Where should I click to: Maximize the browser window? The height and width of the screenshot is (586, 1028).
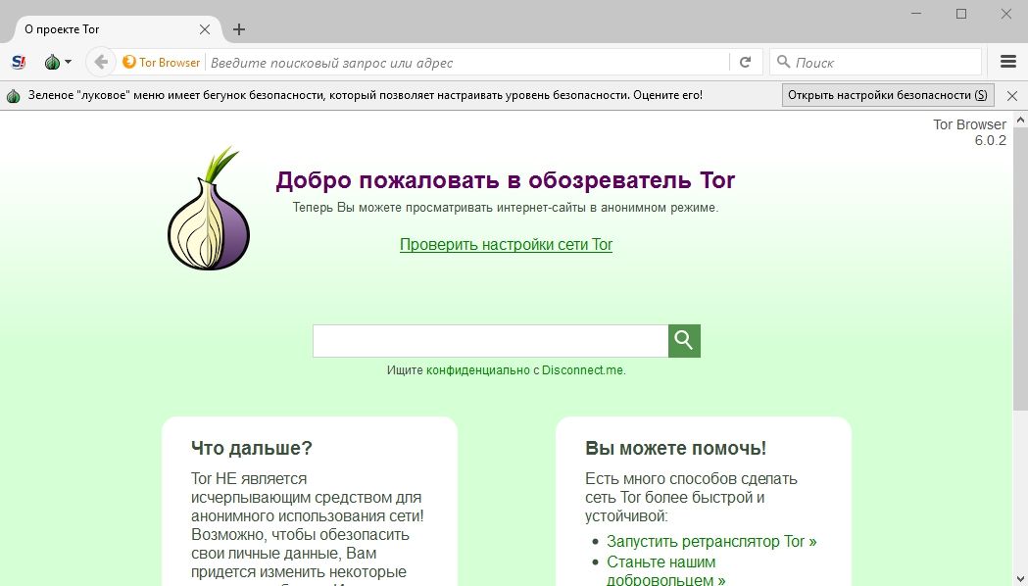[x=961, y=14]
